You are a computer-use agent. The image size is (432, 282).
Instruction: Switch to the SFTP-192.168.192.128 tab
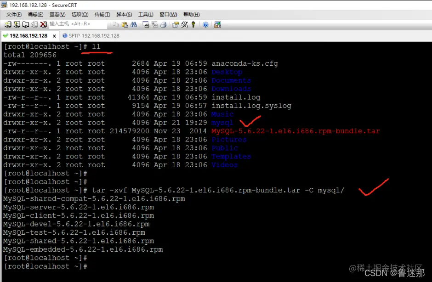(x=94, y=36)
